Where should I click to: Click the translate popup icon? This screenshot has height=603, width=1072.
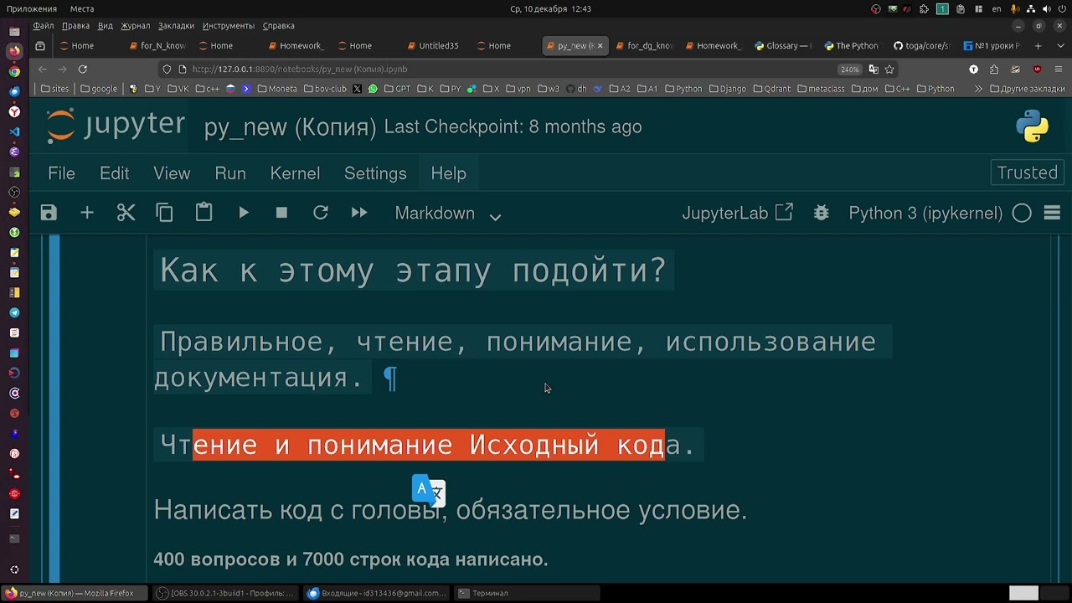click(x=428, y=490)
